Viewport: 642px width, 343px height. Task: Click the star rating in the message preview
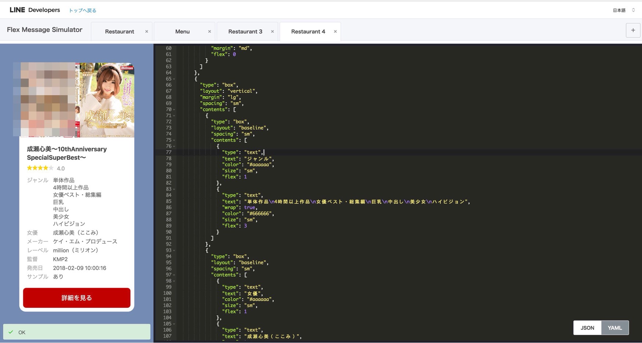coord(39,168)
